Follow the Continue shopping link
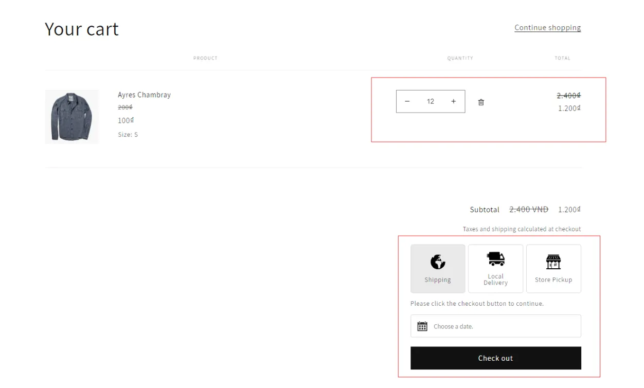This screenshot has width=644, height=388. pos(548,28)
